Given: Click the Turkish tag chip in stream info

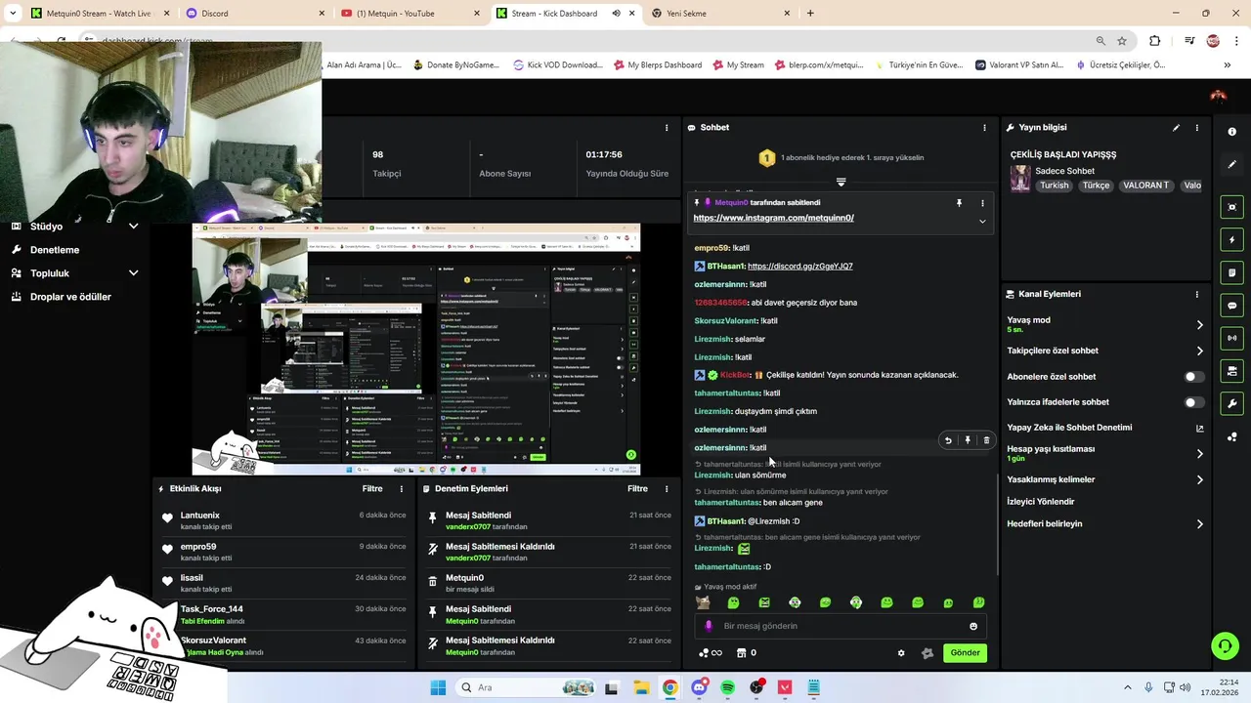Looking at the screenshot, I should (1054, 186).
